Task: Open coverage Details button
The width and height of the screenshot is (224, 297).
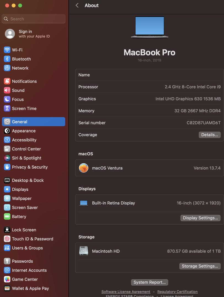Action: point(210,135)
